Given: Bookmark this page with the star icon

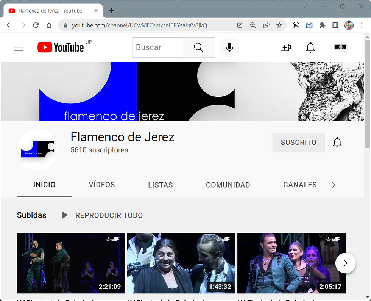Looking at the screenshot, I should 279,25.
